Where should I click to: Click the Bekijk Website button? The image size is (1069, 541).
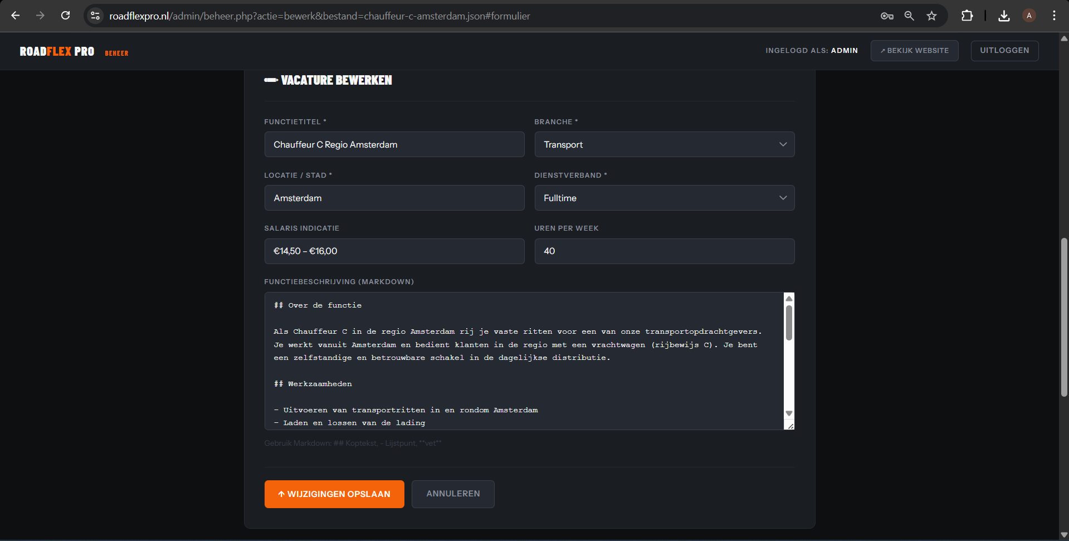coord(914,51)
